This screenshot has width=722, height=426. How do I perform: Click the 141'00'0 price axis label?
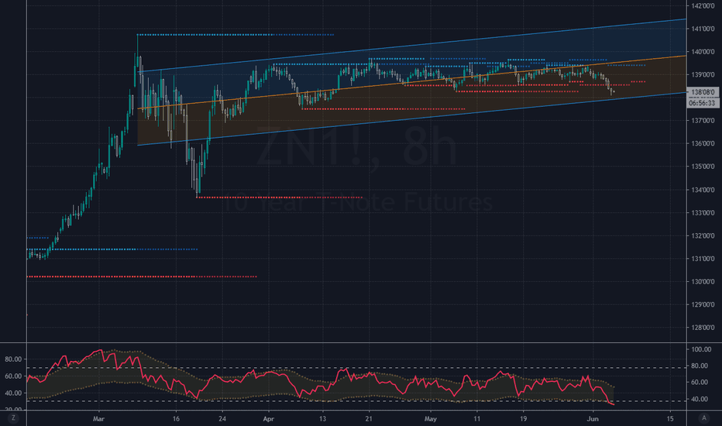[703, 29]
